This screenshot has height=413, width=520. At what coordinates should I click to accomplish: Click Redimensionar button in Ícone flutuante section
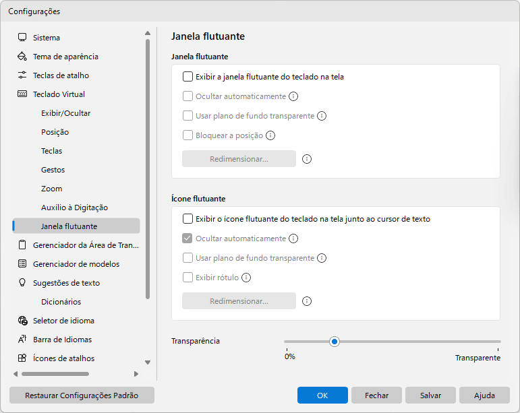click(x=239, y=301)
